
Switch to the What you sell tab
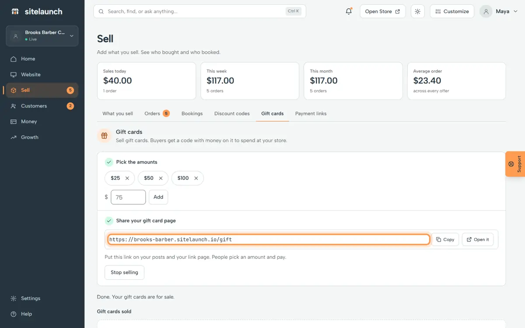(x=118, y=114)
